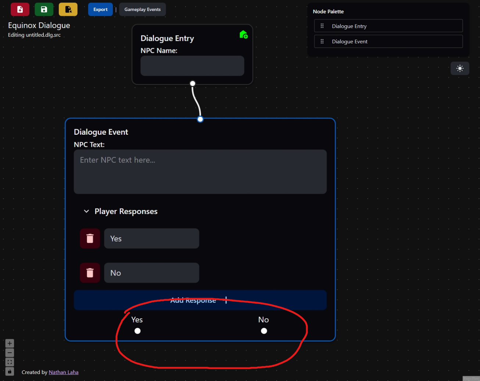The image size is (480, 381).
Task: Collapse the Player Responses section
Action: click(x=86, y=211)
